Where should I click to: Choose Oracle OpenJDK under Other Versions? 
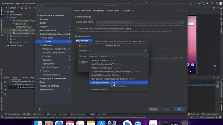118,90
